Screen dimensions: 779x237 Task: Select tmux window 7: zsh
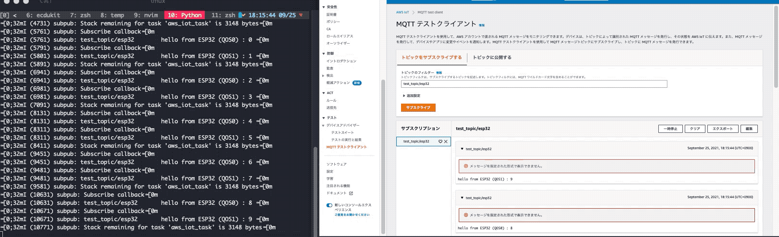tap(80, 15)
